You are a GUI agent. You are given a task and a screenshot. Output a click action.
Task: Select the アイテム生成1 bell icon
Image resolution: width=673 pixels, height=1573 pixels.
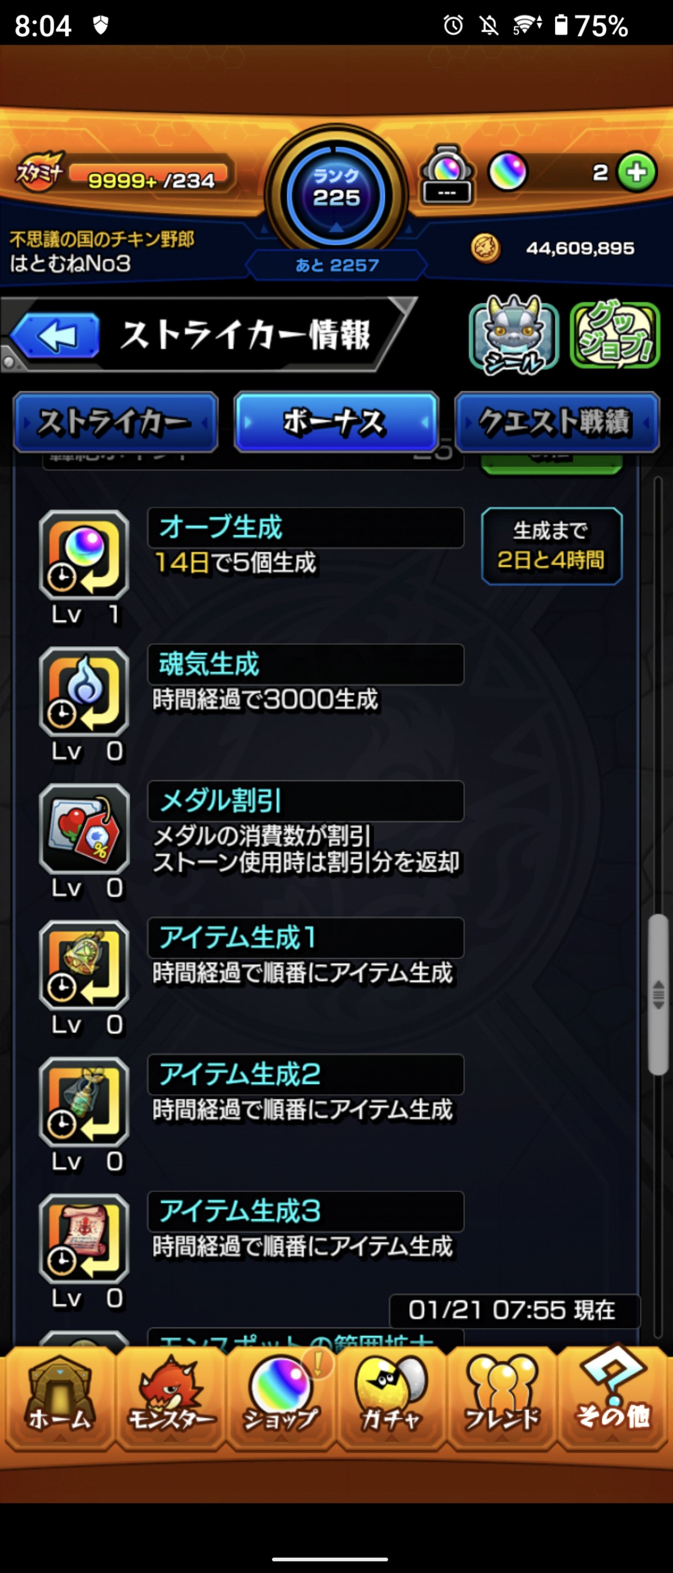pos(84,965)
